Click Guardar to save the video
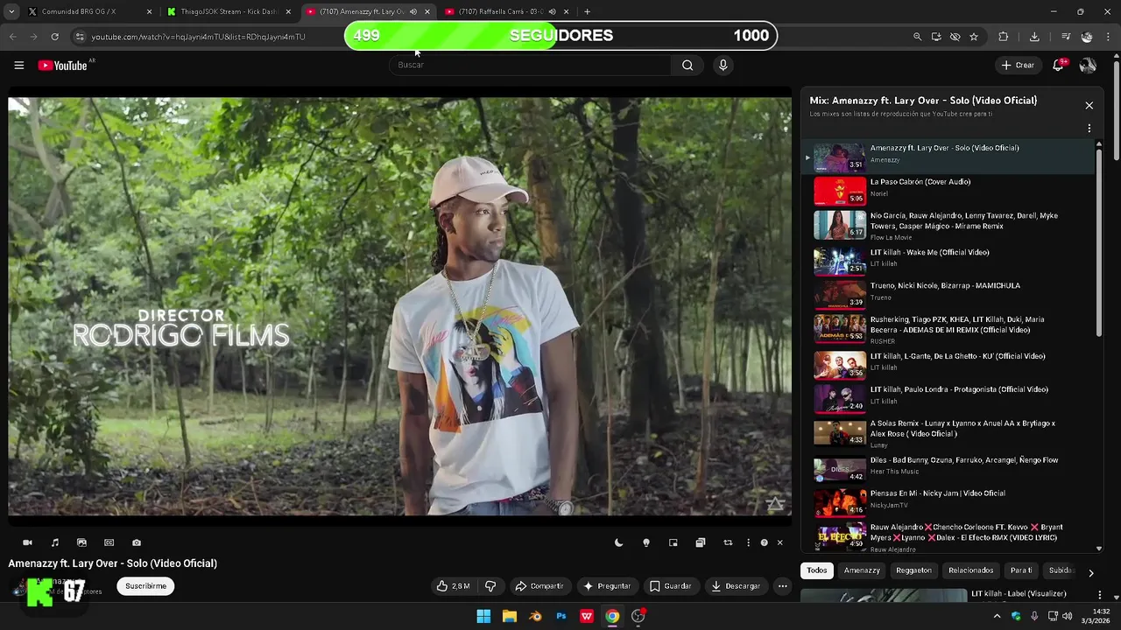The image size is (1121, 630). (x=670, y=586)
